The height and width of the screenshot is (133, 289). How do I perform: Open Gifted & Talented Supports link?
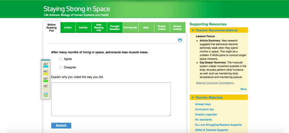tap(212, 130)
